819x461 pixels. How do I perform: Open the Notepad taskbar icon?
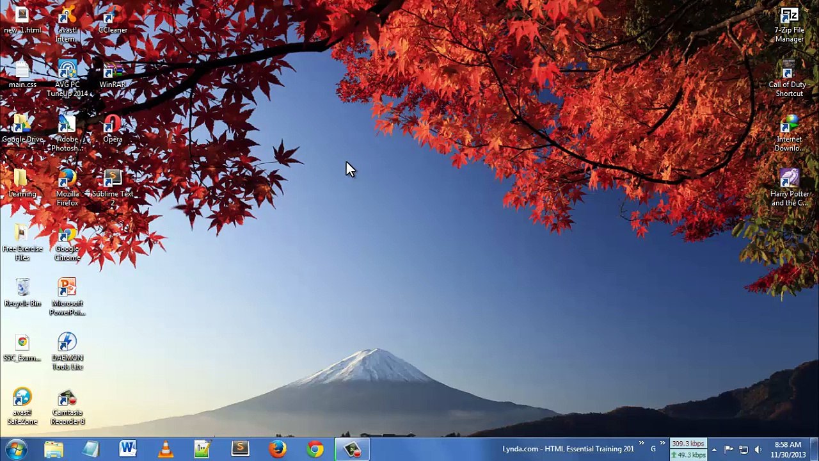pyautogui.click(x=91, y=449)
